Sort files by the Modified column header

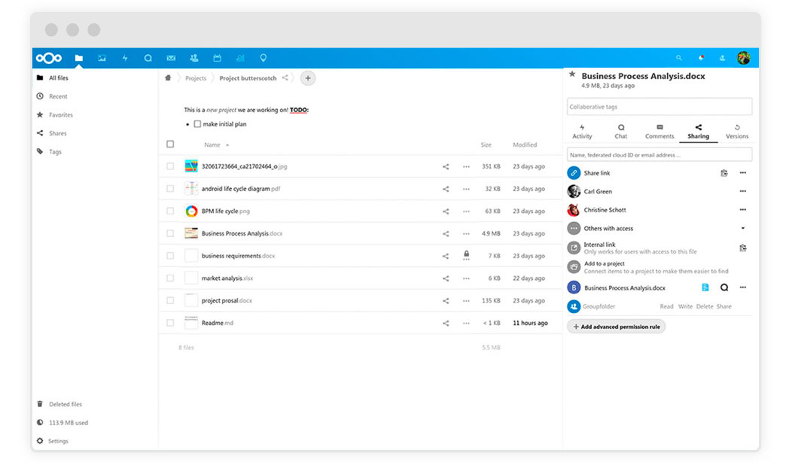pyautogui.click(x=525, y=145)
